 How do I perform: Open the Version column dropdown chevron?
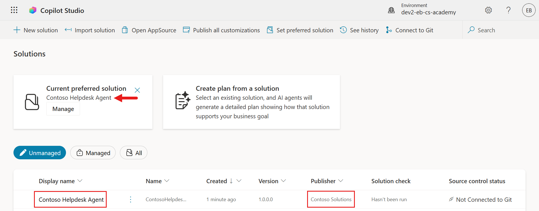point(284,181)
